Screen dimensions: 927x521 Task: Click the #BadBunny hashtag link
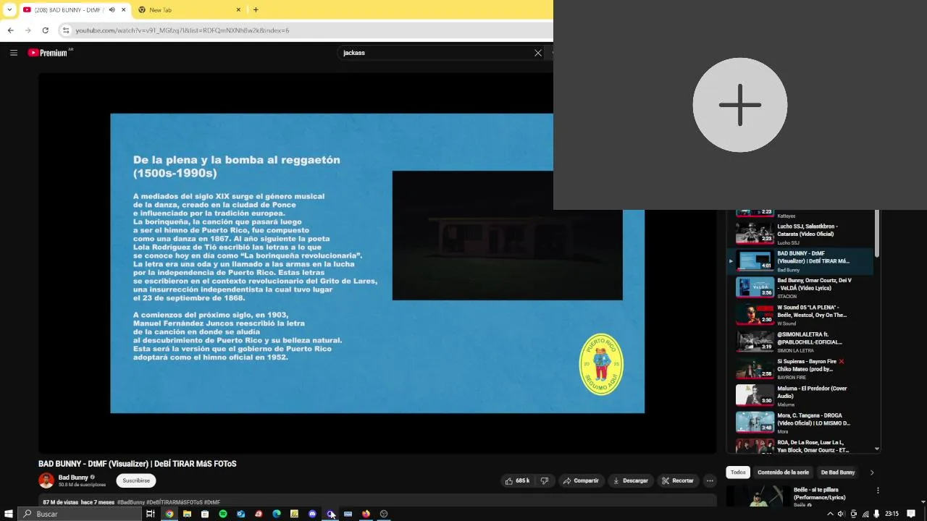(131, 502)
